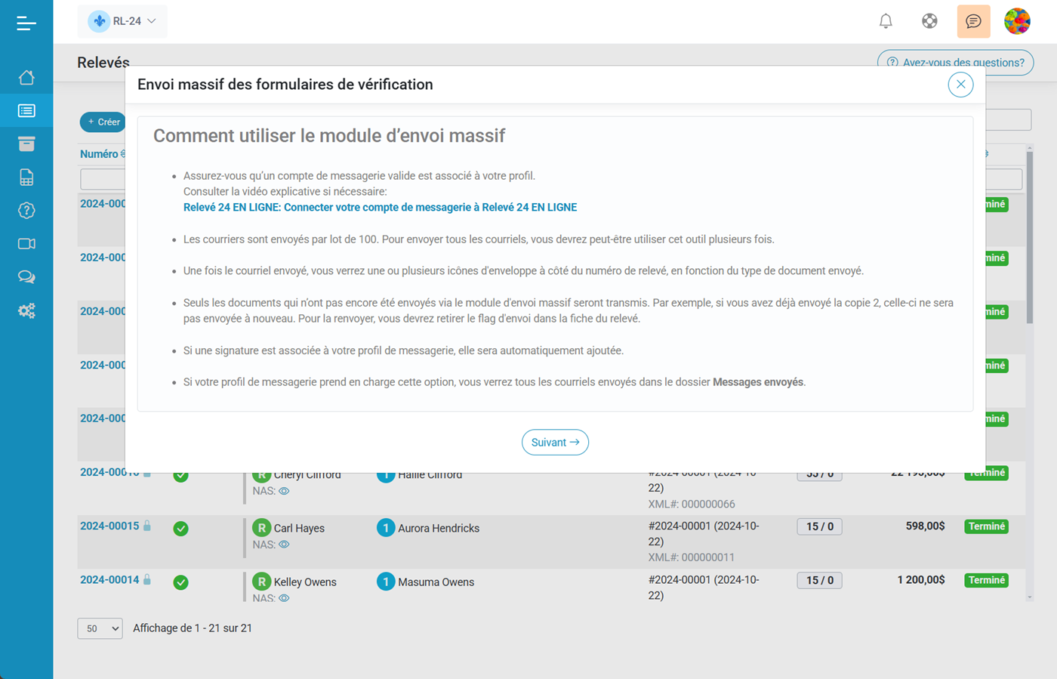Open the profile avatar menu
Viewport: 1057px width, 679px height.
[1017, 21]
